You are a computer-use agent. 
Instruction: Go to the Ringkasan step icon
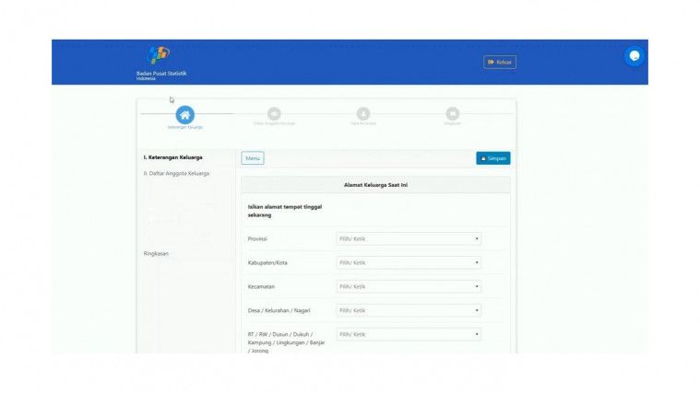point(452,113)
